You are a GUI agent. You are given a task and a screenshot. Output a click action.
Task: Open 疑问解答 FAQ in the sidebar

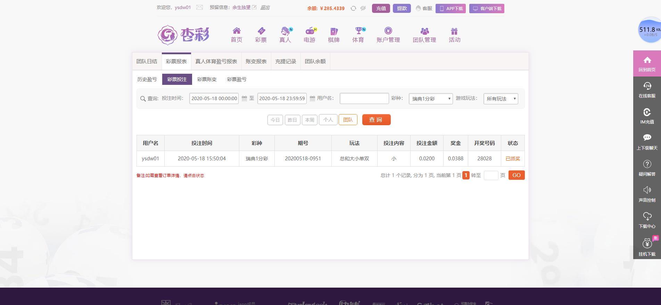click(x=647, y=168)
